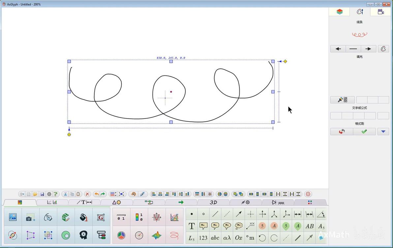The image size is (393, 248).
Task: Click the yellow diamond control handle
Action: click(x=285, y=61)
